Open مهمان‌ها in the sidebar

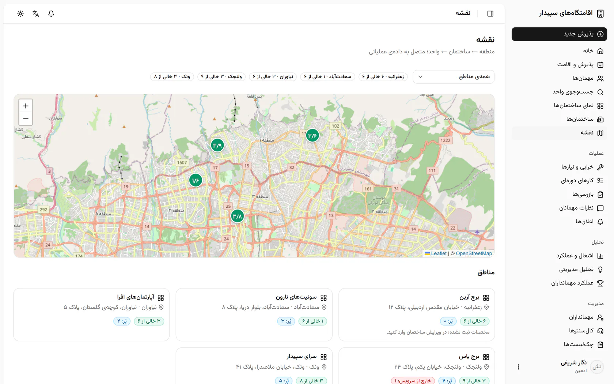(559, 78)
